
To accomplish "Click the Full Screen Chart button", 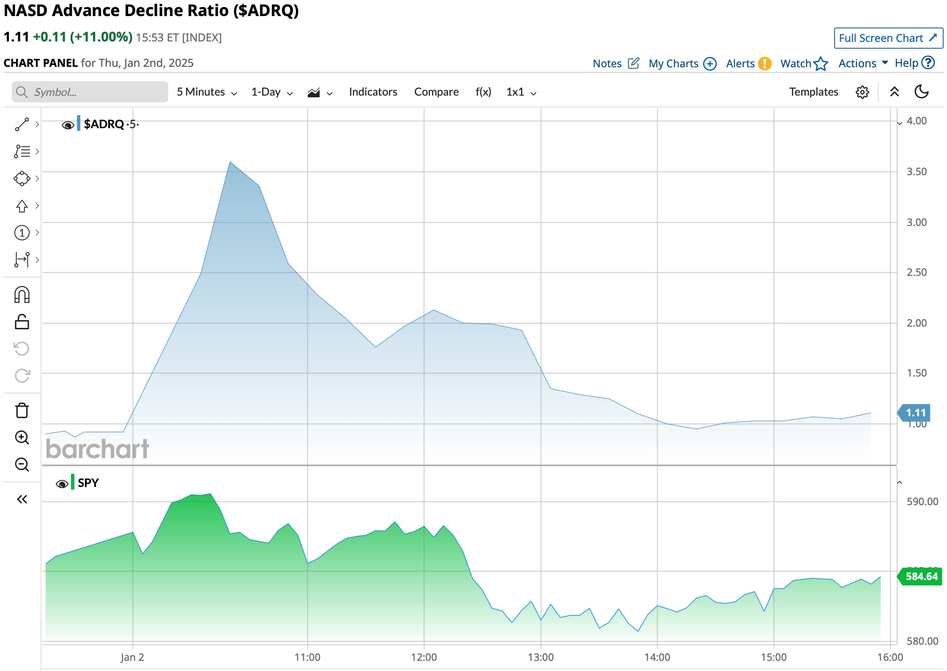I will [888, 38].
